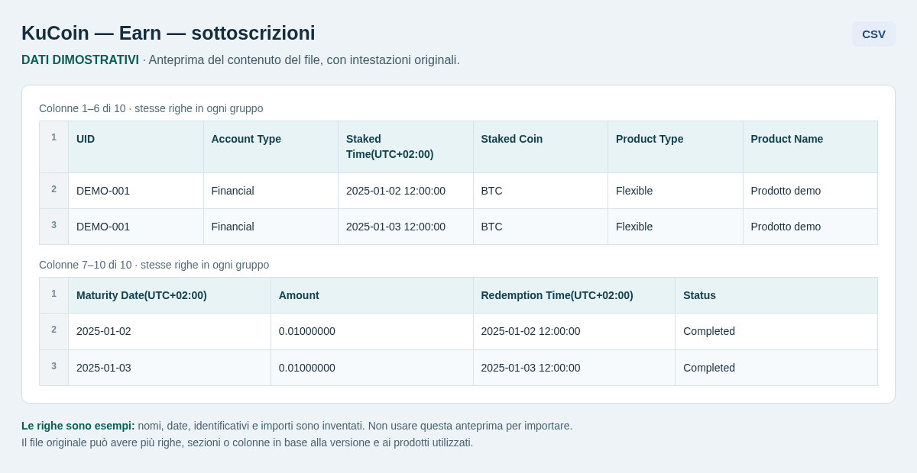Viewport: 917px width, 473px height.
Task: Click the 'Colonne 7–10 di 10' group caption
Action: (154, 265)
